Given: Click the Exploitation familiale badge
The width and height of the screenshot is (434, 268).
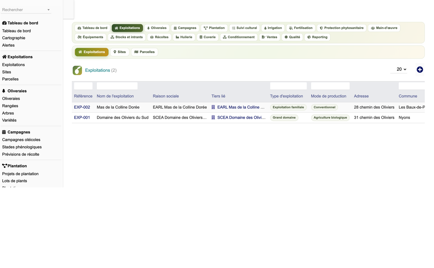Looking at the screenshot, I should 288,107.
